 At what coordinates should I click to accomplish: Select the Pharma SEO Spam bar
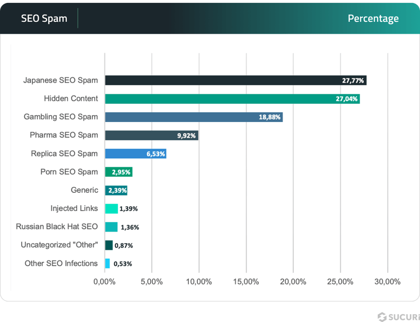pyautogui.click(x=139, y=135)
